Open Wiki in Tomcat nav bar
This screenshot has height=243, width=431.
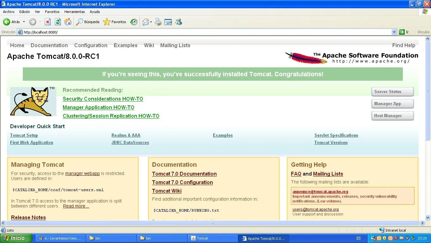click(x=149, y=45)
